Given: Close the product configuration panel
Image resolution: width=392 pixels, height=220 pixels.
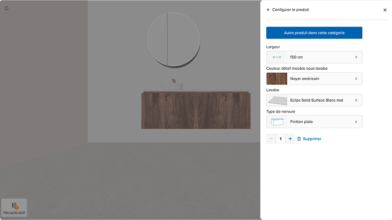Looking at the screenshot, I should coord(385,10).
